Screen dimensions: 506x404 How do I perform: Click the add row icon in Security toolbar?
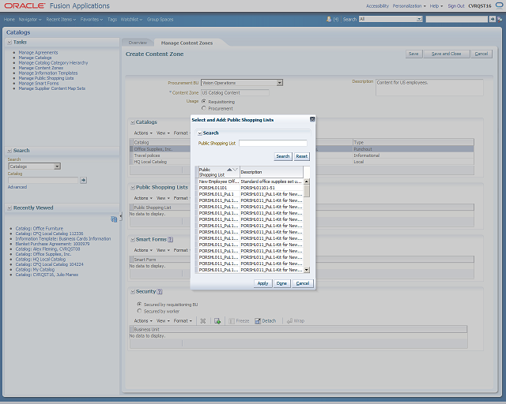coord(217,321)
